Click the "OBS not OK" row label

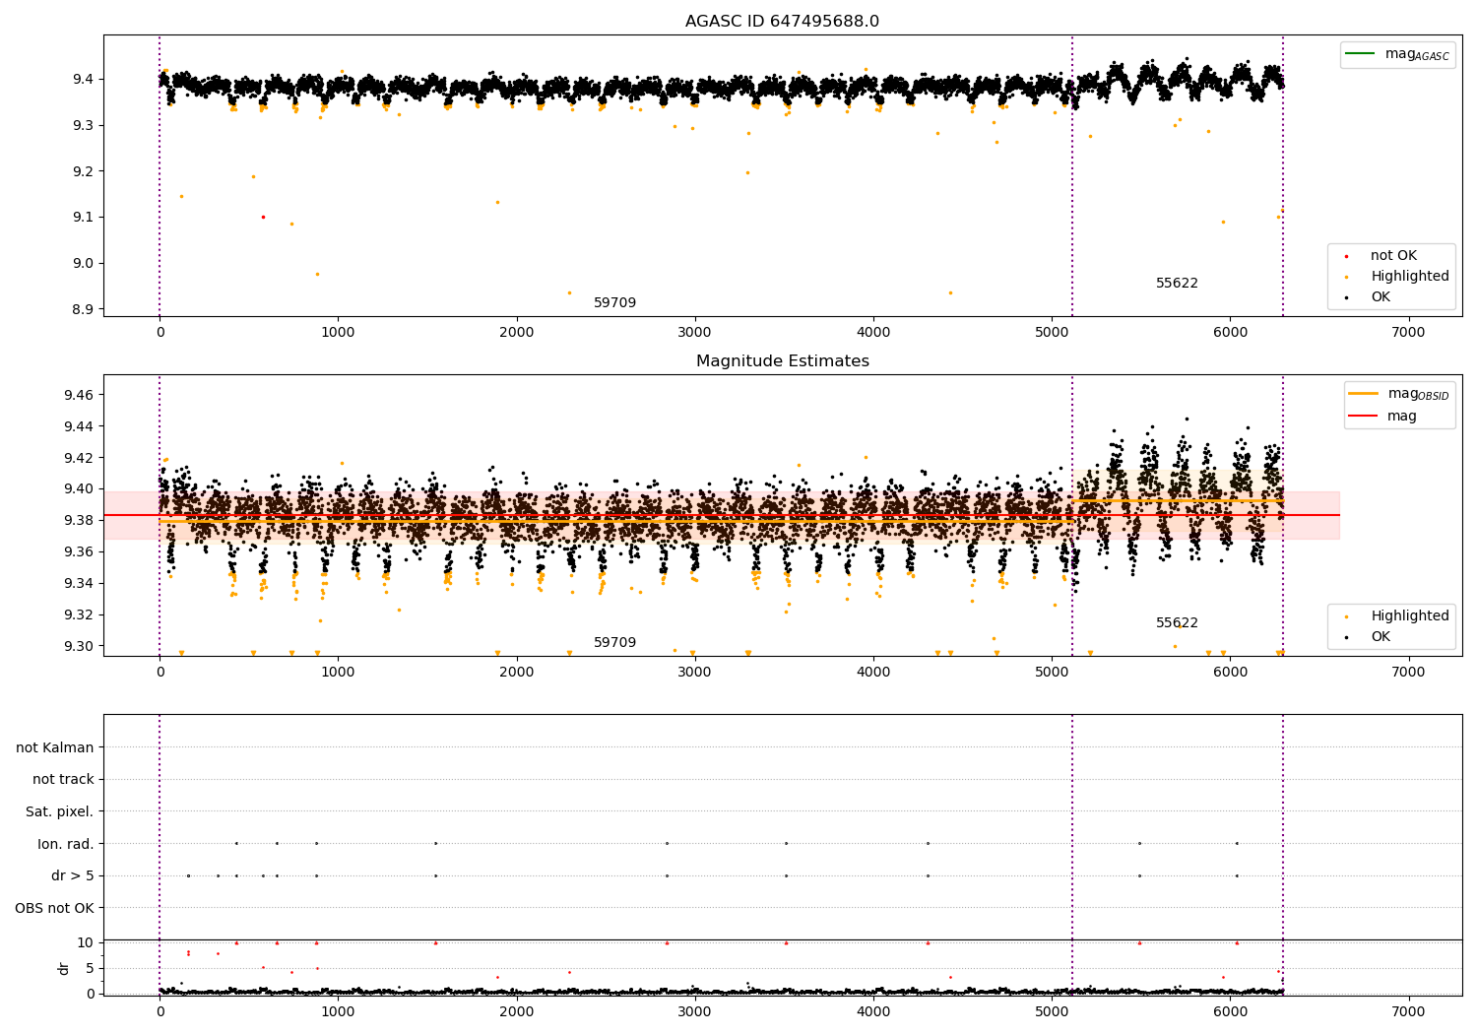click(54, 908)
